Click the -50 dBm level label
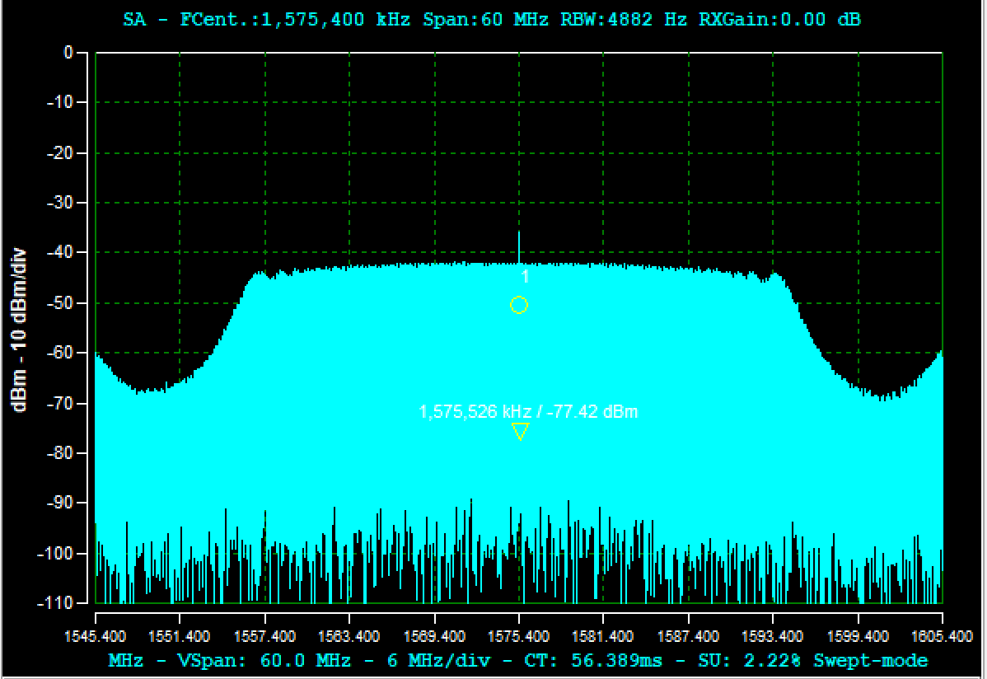Screen dimensions: 987x679 60,303
